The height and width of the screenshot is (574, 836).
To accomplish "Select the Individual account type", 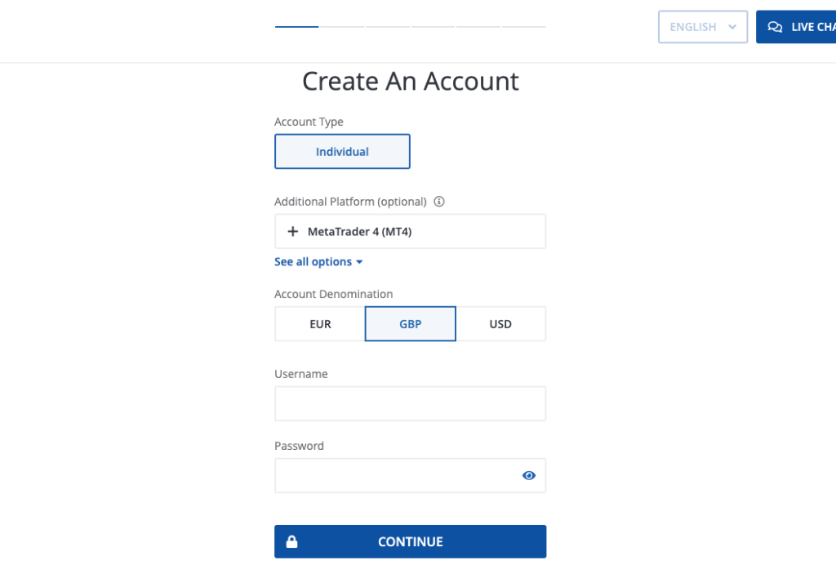I will click(x=342, y=151).
